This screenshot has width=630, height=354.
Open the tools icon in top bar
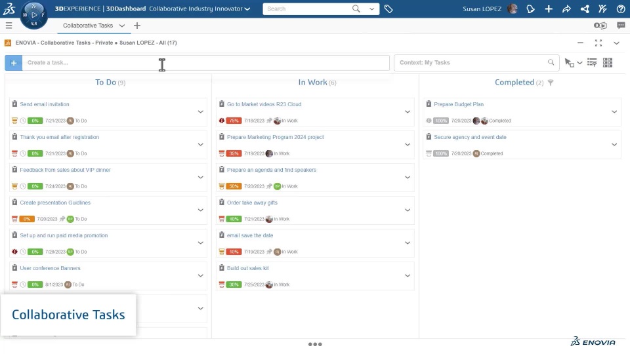[x=602, y=9]
